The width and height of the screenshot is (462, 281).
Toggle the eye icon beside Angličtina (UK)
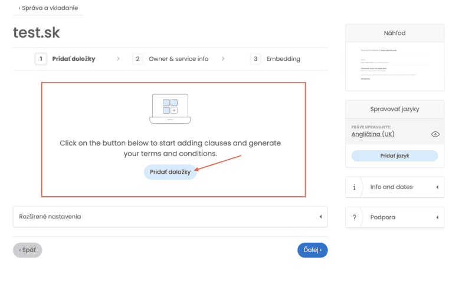click(x=435, y=134)
